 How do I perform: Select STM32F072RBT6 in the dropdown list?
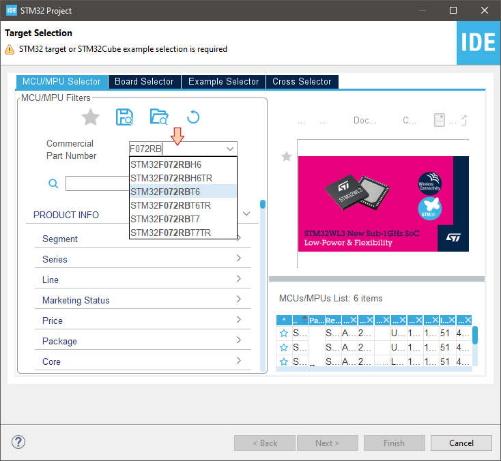[183, 192]
